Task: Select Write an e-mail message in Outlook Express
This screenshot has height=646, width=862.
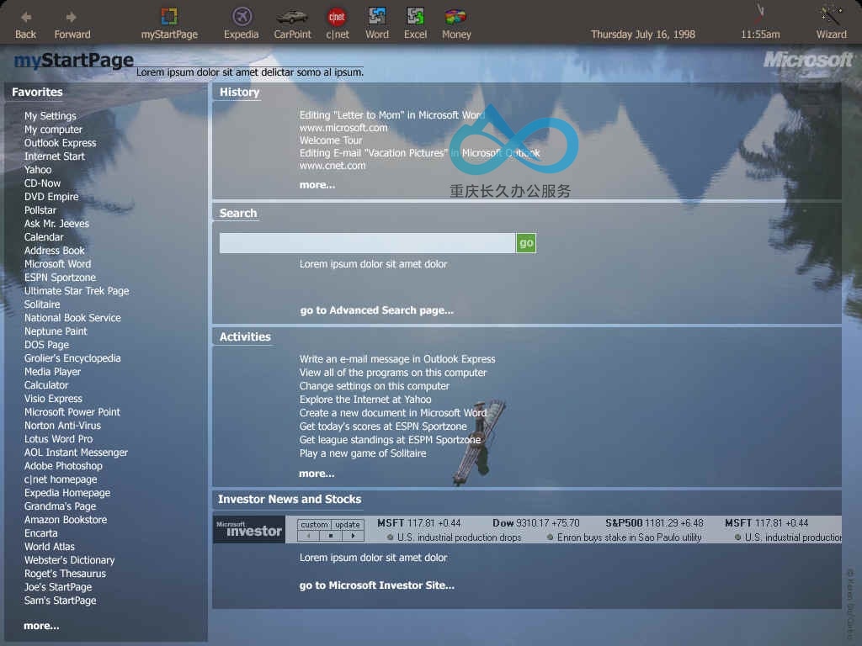Action: 397,359
